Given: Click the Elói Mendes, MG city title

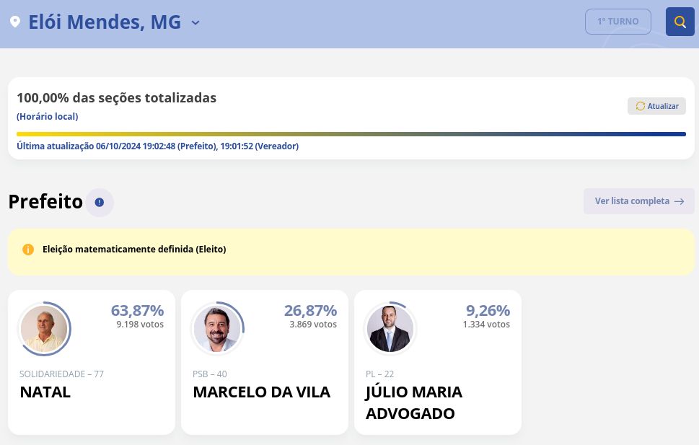Looking at the screenshot, I should tap(105, 22).
